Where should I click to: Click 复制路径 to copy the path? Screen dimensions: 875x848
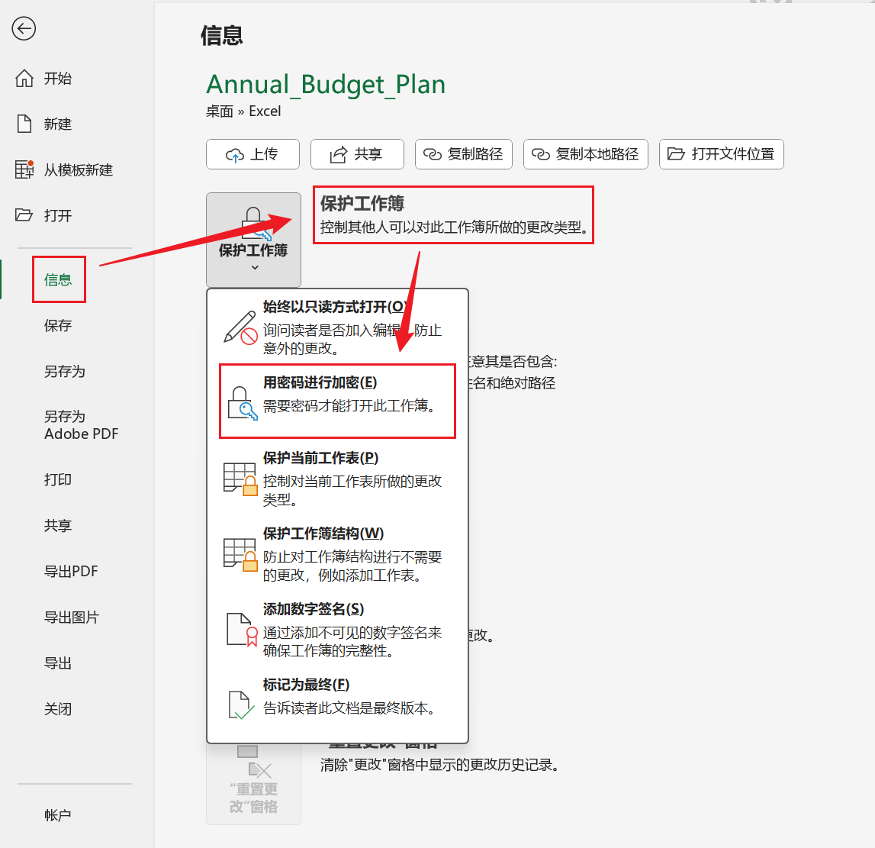point(463,154)
